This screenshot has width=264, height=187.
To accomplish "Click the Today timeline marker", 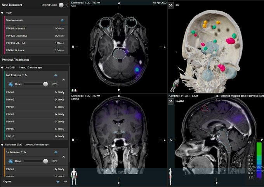I will point(2,13).
